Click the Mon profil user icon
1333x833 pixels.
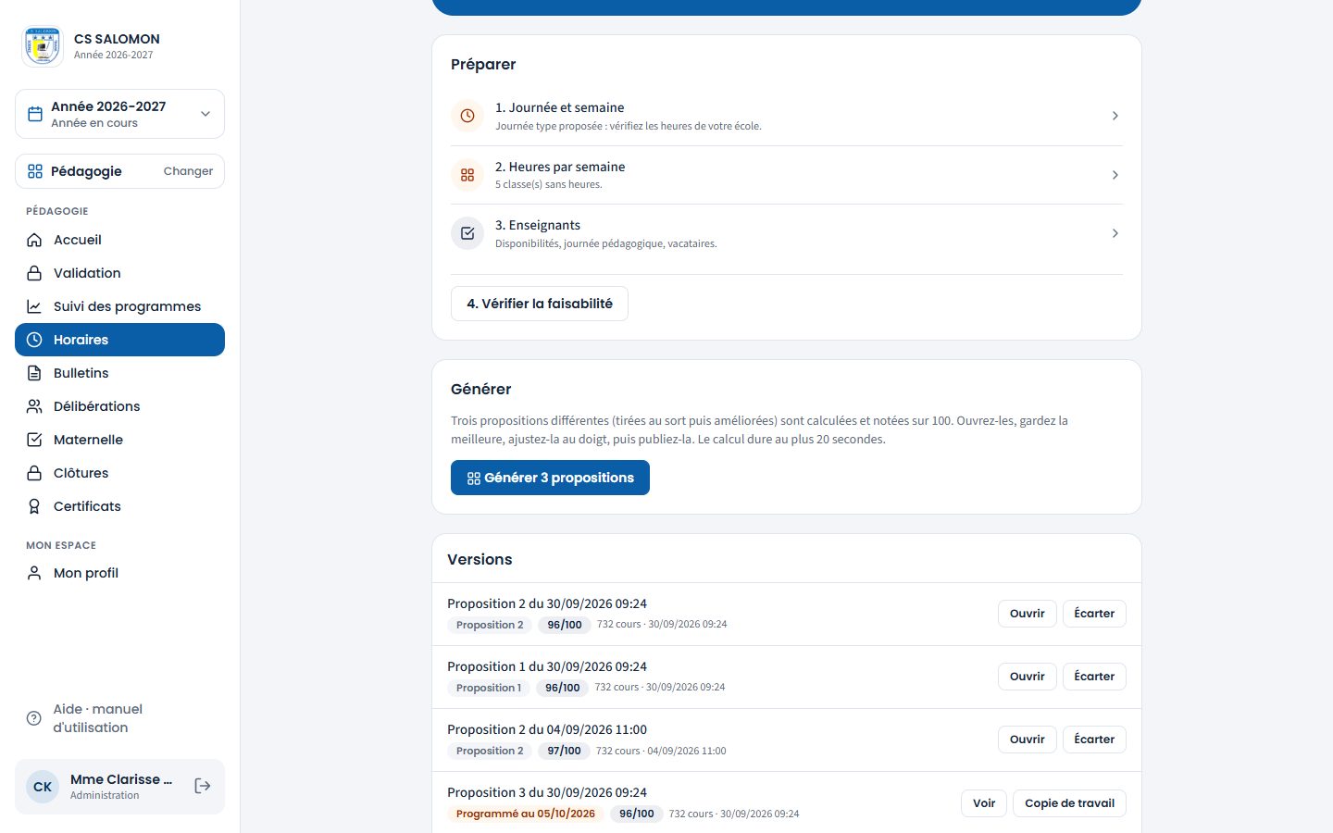point(34,573)
